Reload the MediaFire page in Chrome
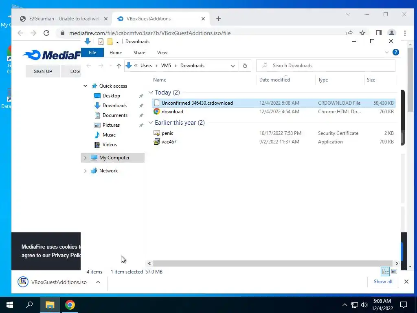 click(x=46, y=33)
